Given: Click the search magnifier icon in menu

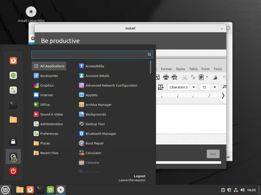Looking at the screenshot, I should click(149, 54).
